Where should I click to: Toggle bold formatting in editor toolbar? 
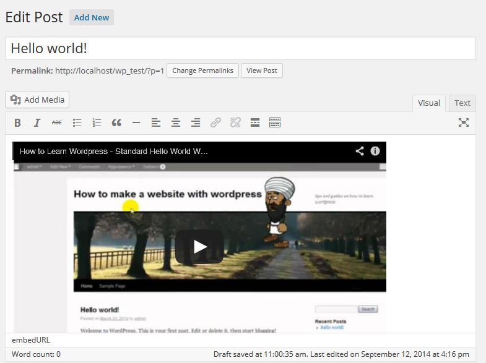18,123
